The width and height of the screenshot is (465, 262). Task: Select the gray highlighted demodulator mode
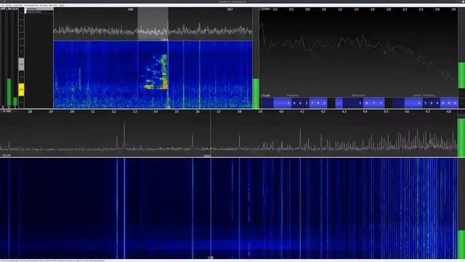pos(21,64)
